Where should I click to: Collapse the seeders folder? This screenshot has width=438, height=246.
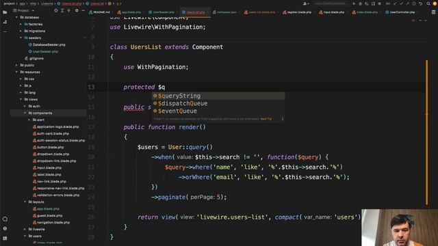pyautogui.click(x=21, y=38)
